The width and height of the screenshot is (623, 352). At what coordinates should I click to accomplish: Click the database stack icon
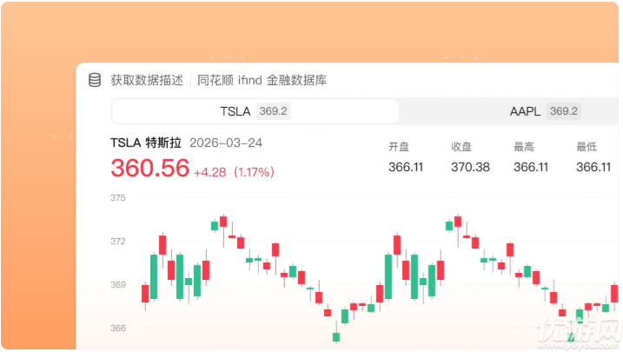[x=95, y=80]
